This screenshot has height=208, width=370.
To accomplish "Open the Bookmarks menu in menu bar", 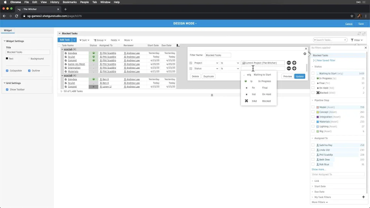I will coord(70,2).
